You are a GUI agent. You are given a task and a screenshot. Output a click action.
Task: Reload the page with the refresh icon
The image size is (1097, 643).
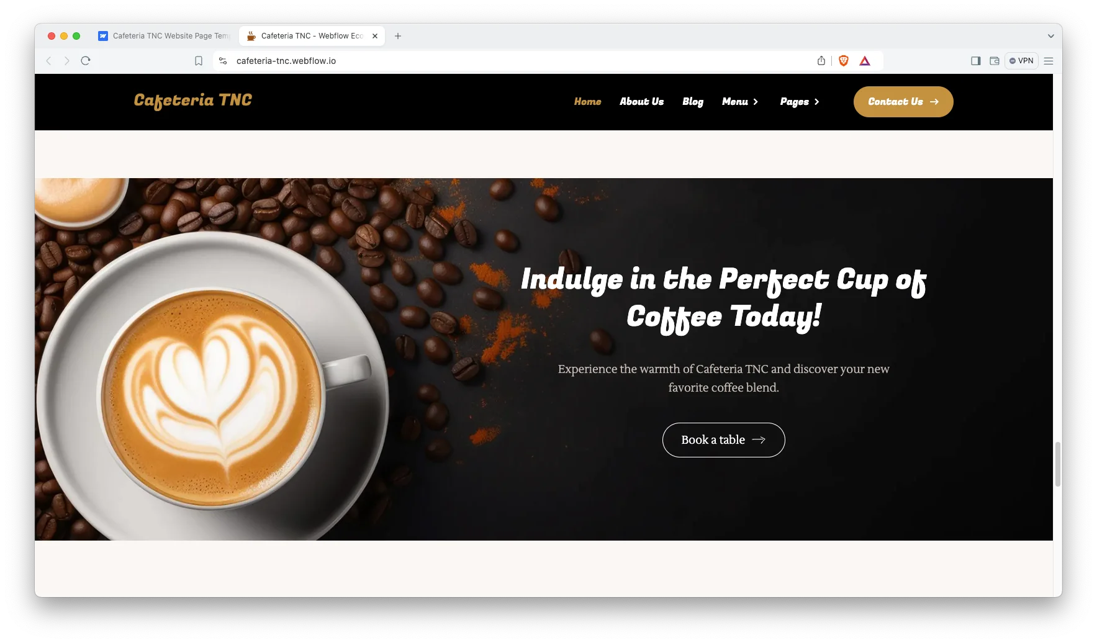(x=86, y=61)
